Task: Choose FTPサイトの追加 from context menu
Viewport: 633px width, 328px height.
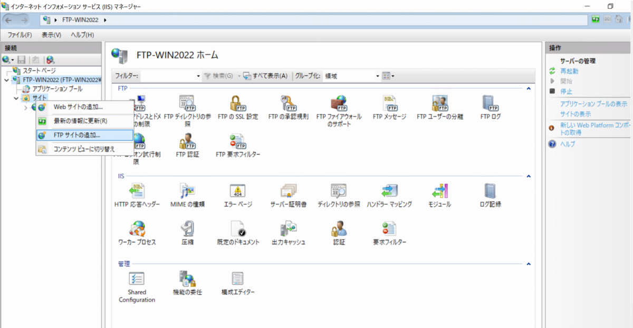Action: (84, 135)
